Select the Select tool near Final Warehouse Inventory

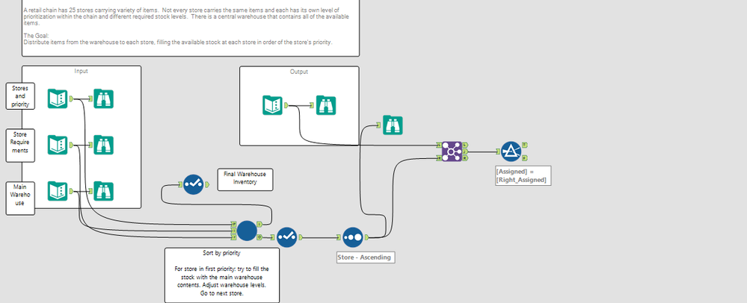pyautogui.click(x=194, y=184)
